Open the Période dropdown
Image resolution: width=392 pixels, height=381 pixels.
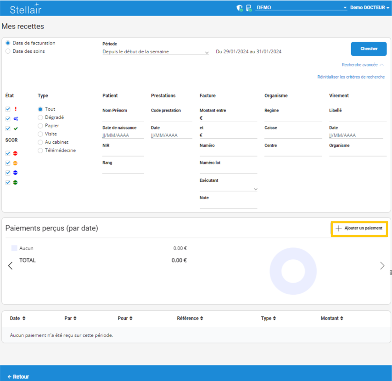coord(155,52)
